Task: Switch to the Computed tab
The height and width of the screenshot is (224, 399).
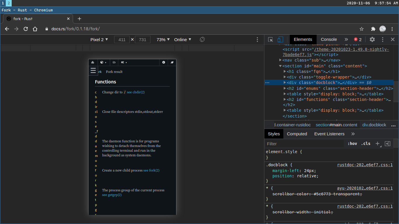Action: [297, 134]
